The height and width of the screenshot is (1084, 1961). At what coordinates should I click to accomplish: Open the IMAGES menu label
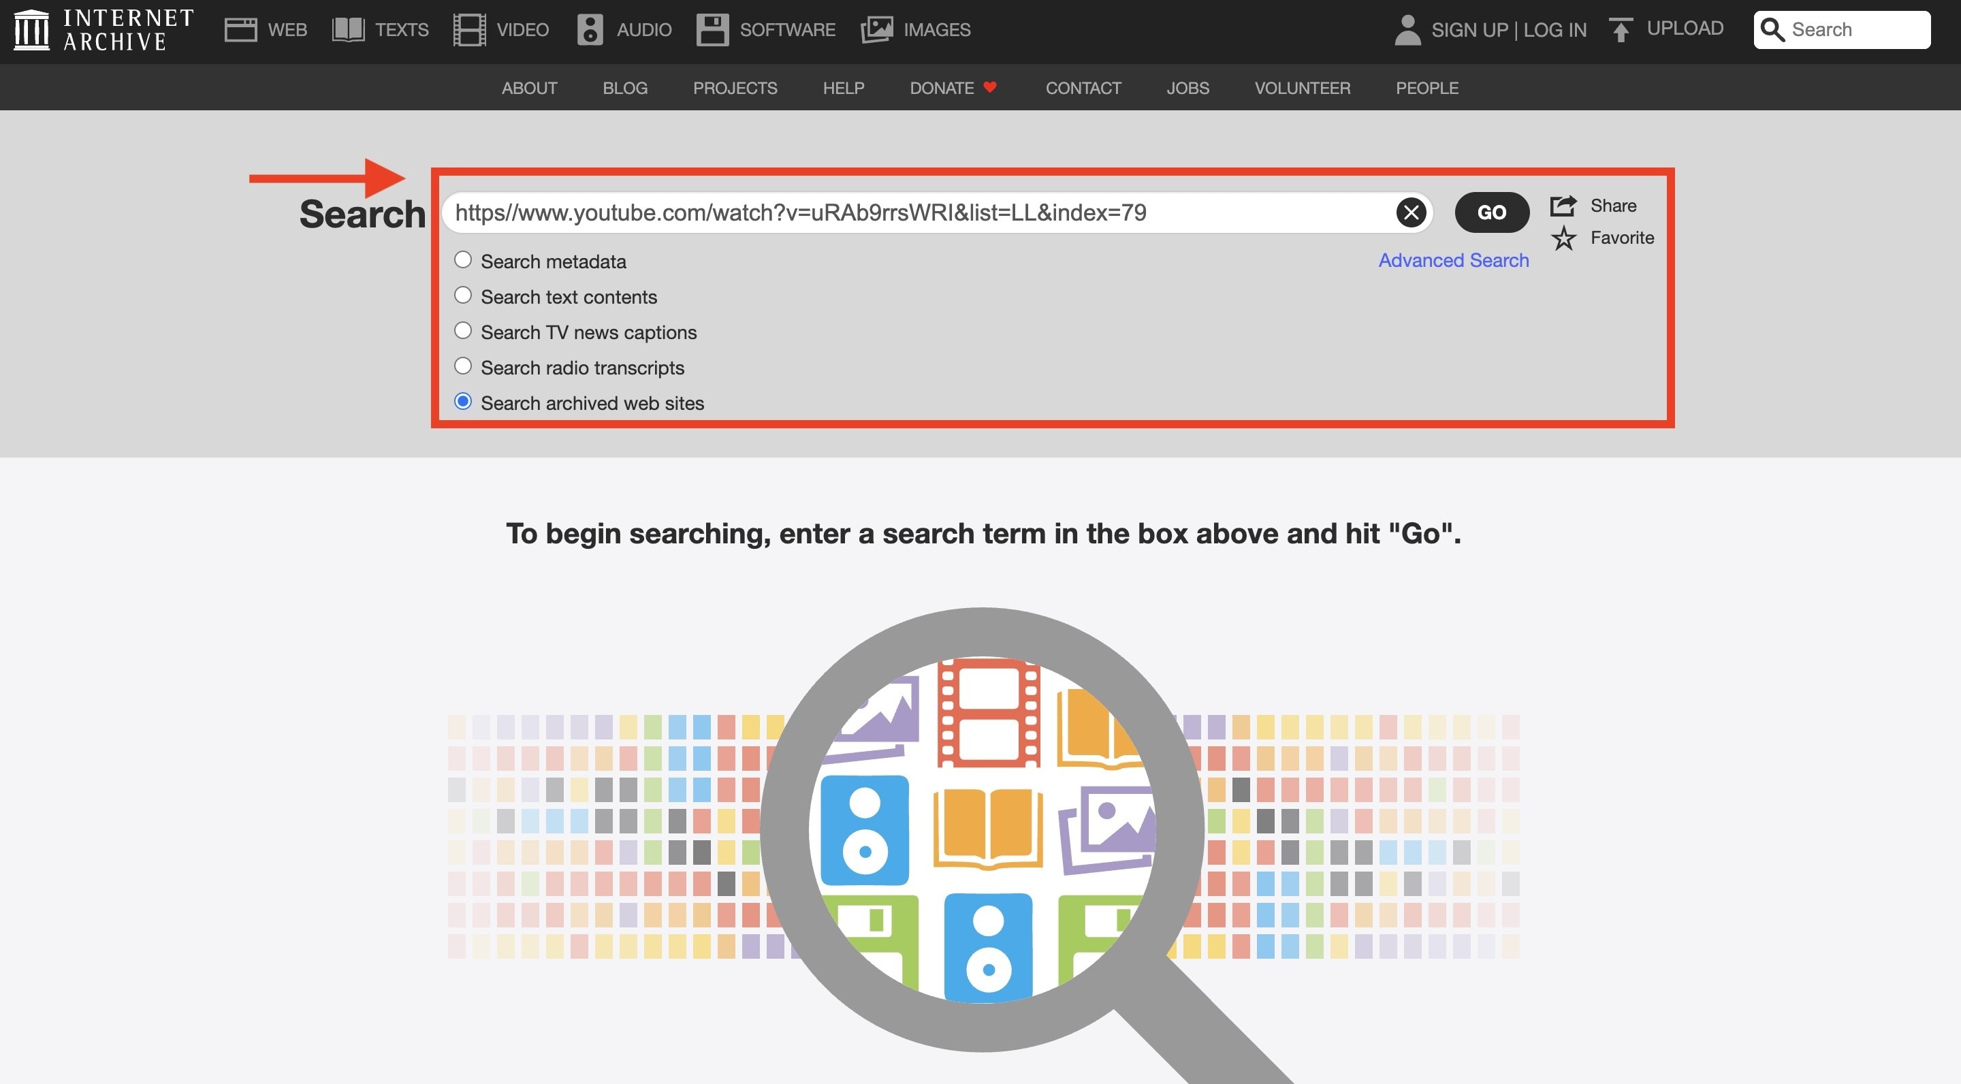point(937,30)
